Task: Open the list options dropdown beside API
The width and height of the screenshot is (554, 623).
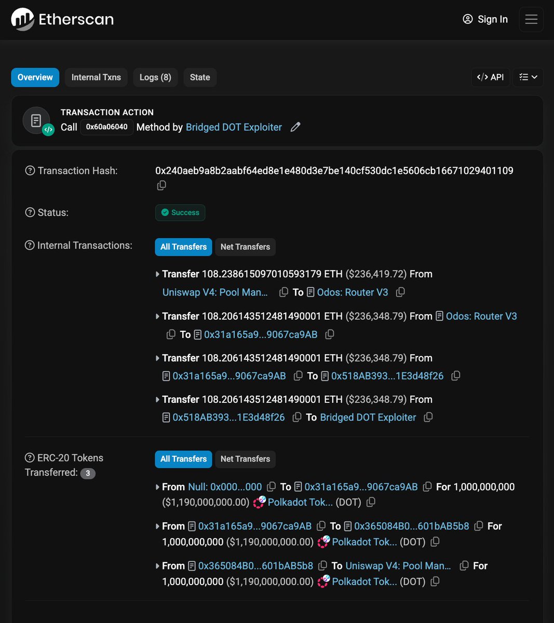Action: (x=528, y=77)
